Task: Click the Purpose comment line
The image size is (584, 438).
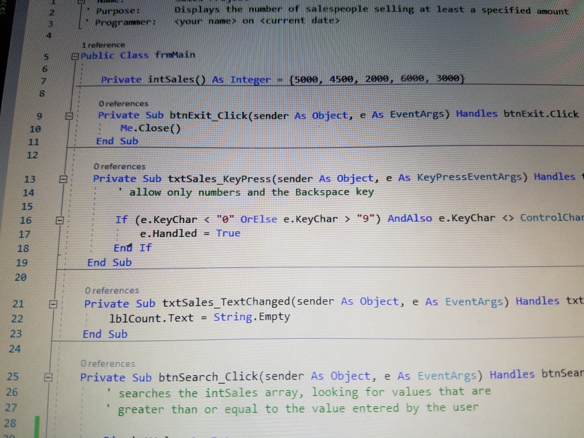Action: pos(328,10)
